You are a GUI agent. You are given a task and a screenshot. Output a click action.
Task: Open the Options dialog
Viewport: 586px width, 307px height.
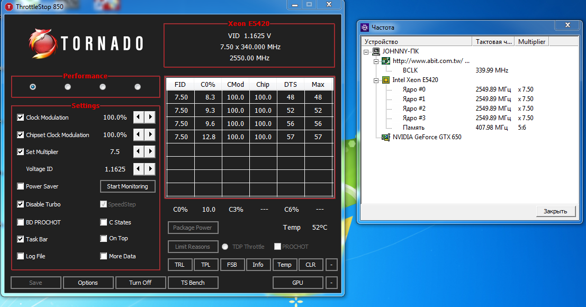[x=88, y=283]
